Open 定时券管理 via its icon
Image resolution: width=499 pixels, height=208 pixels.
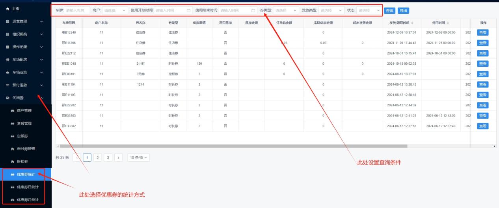(x=13, y=149)
